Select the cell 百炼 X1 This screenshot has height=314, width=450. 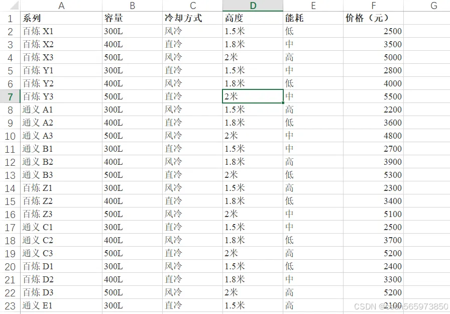tap(61, 31)
